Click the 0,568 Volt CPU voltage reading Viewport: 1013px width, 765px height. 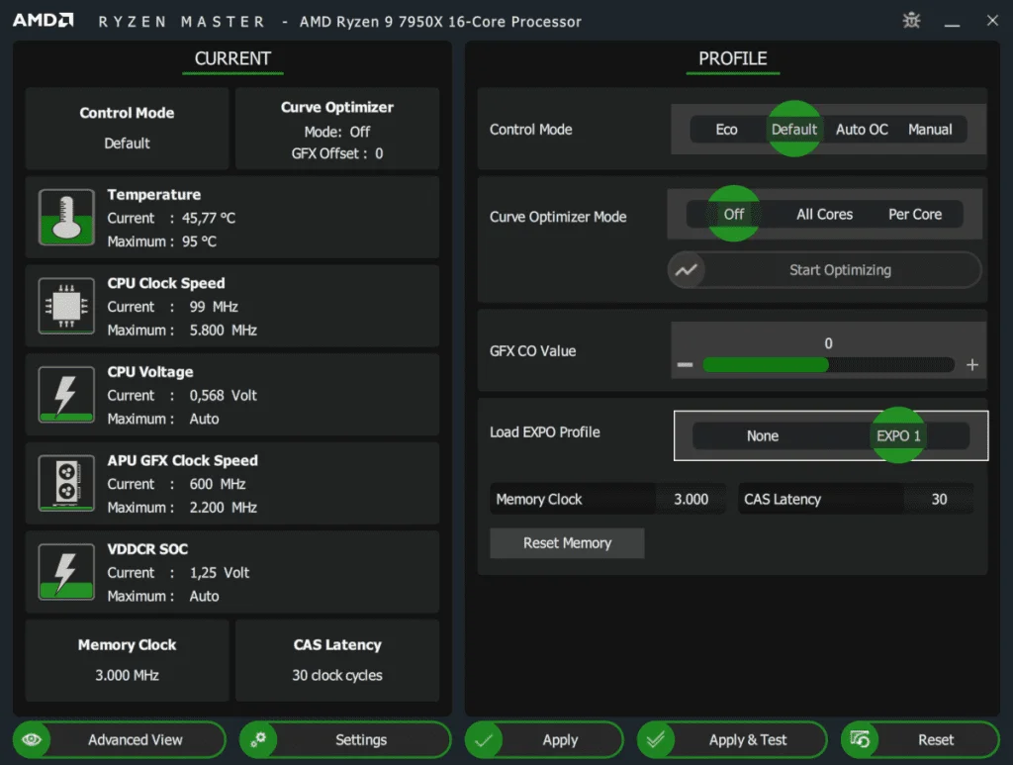(223, 395)
